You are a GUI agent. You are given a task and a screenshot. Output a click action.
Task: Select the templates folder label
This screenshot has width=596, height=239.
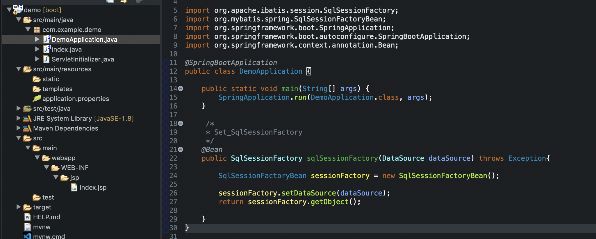point(57,89)
